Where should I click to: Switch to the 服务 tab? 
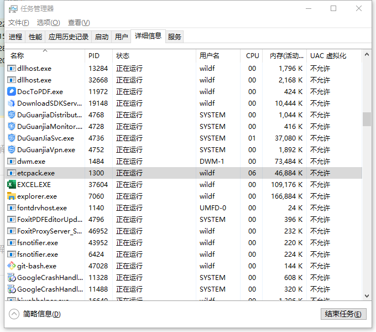click(174, 37)
